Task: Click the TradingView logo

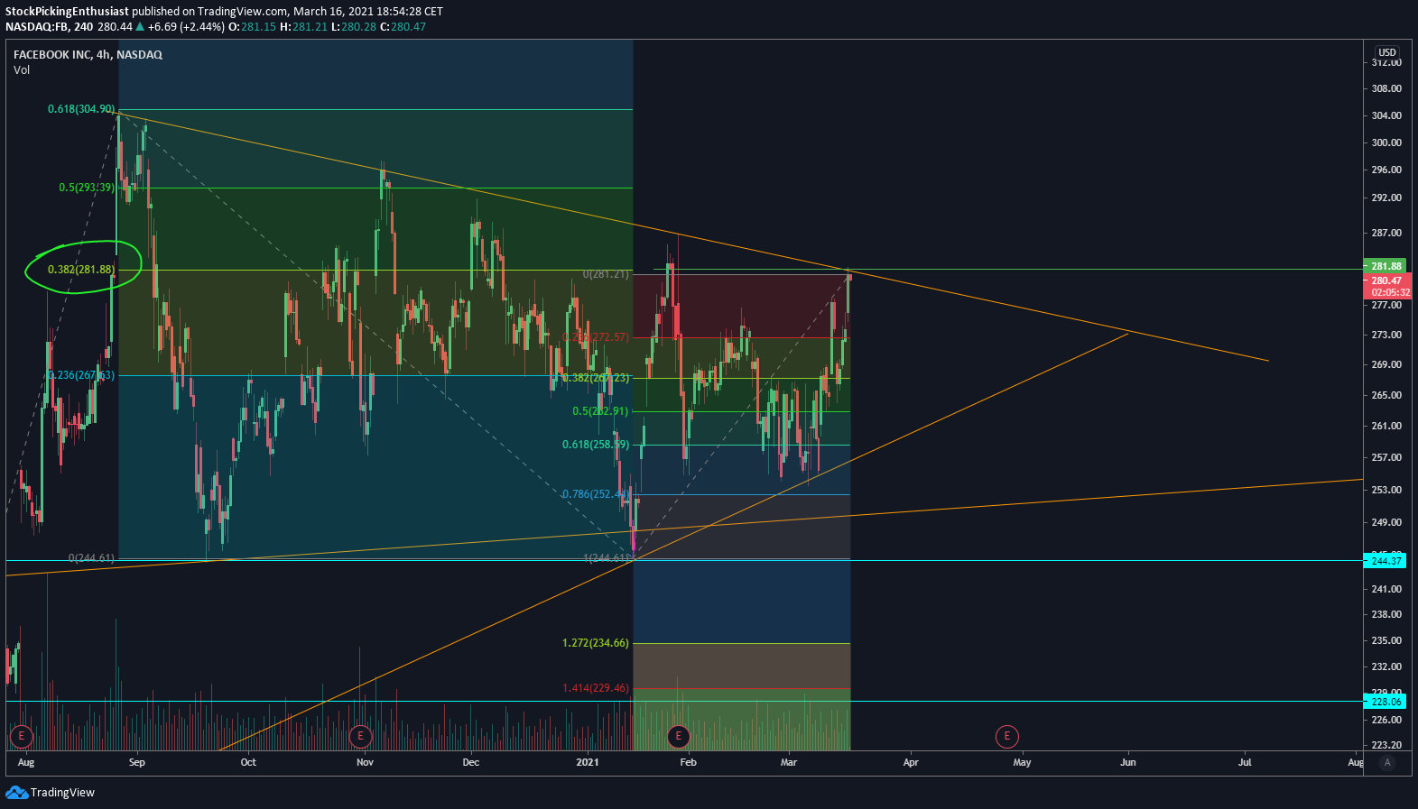Action: click(x=50, y=792)
